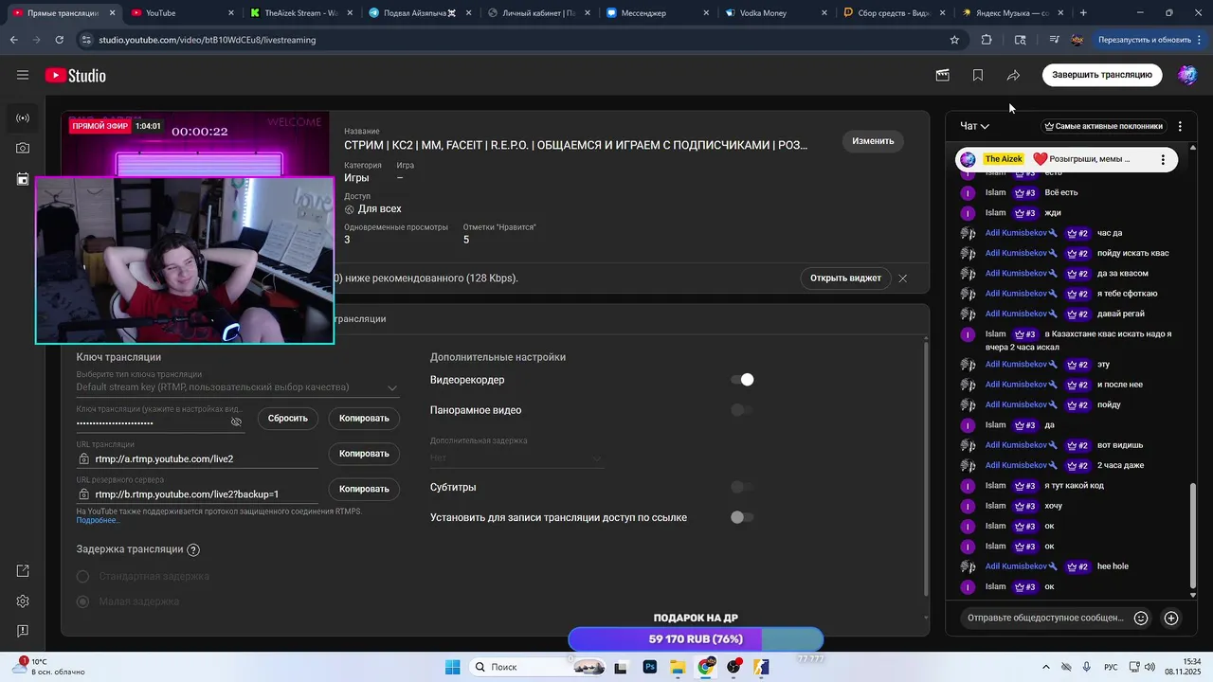
Task: Switch to the Vodka Money tab
Action: tap(774, 13)
